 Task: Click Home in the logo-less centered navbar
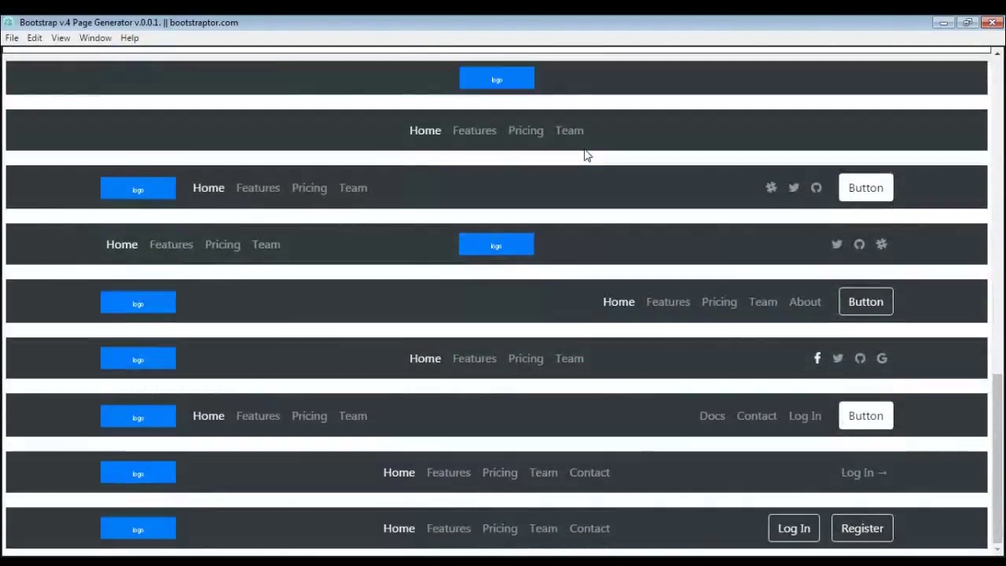click(425, 130)
